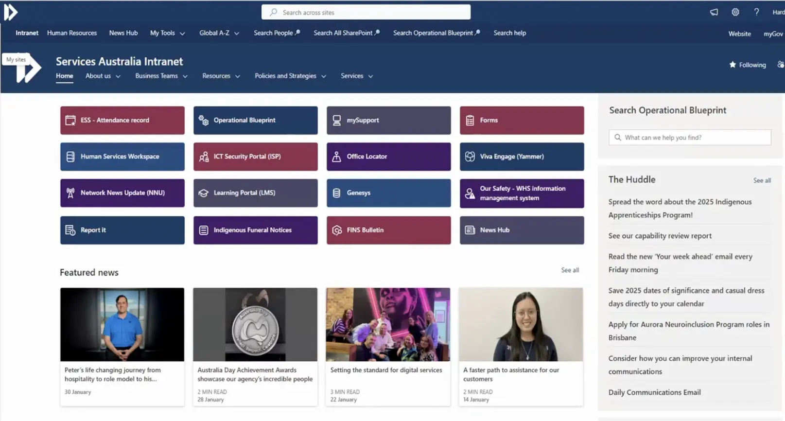Select the Human Resources menu item
Image resolution: width=785 pixels, height=421 pixels.
pos(72,33)
